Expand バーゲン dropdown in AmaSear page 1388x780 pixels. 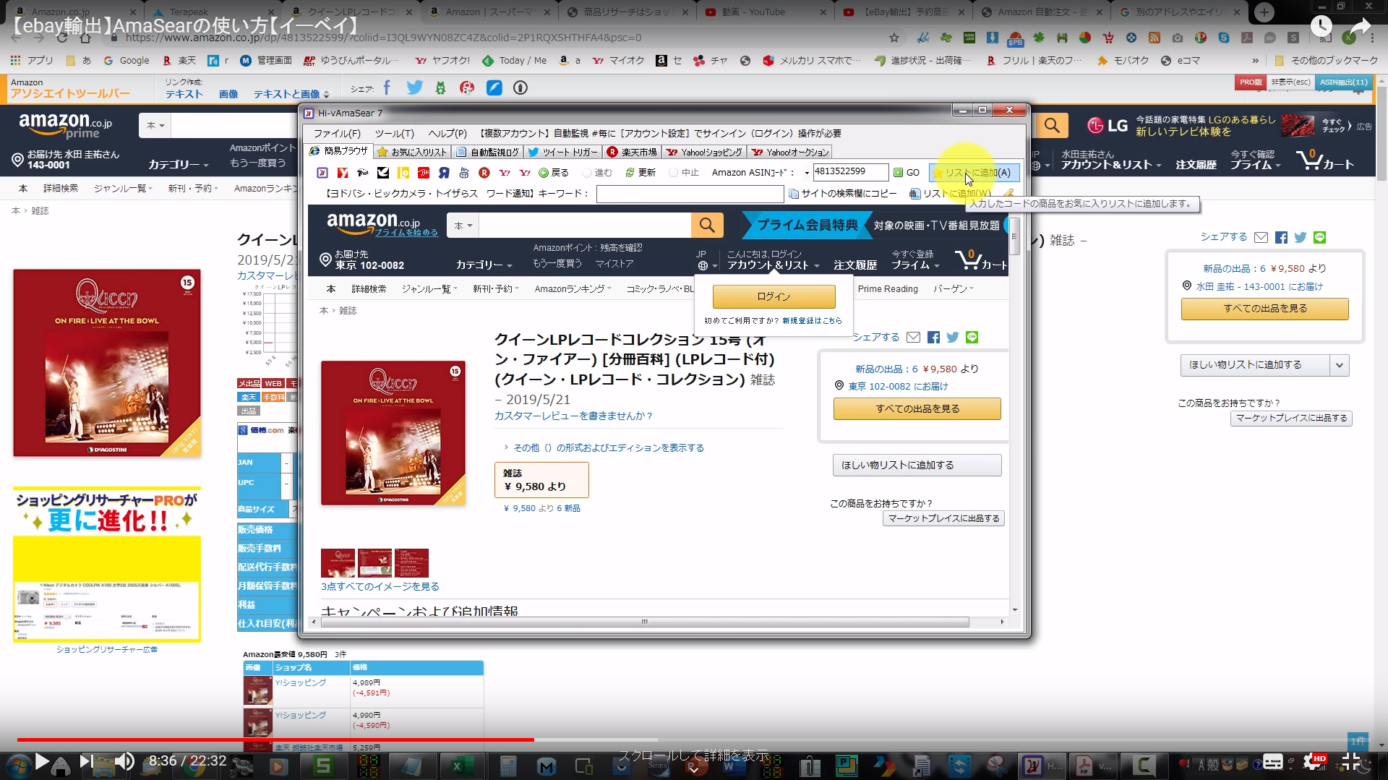click(954, 289)
